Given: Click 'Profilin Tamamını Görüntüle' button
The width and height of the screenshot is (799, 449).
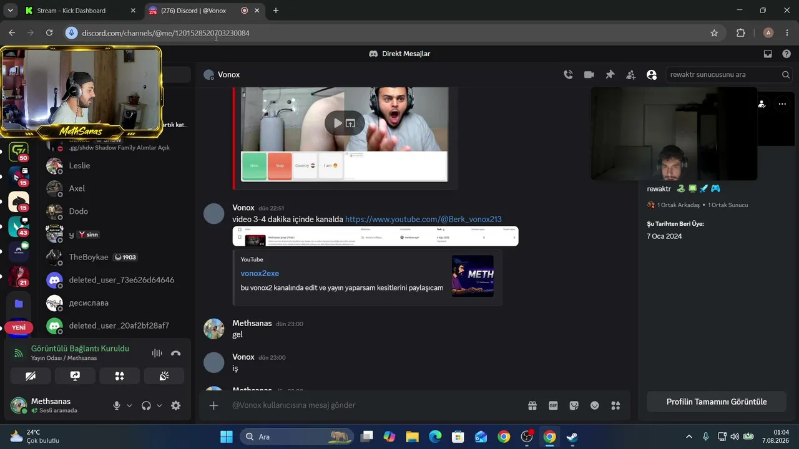Looking at the screenshot, I should point(717,402).
